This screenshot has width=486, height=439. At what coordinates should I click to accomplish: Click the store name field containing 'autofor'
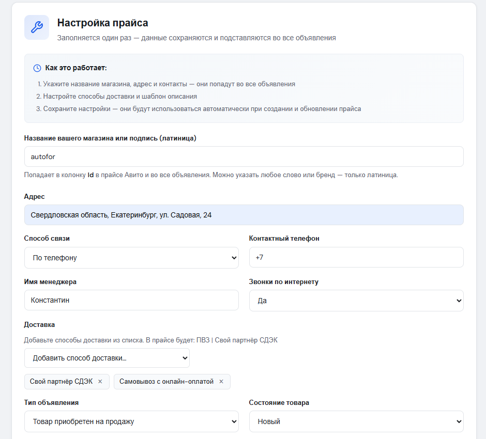(244, 156)
